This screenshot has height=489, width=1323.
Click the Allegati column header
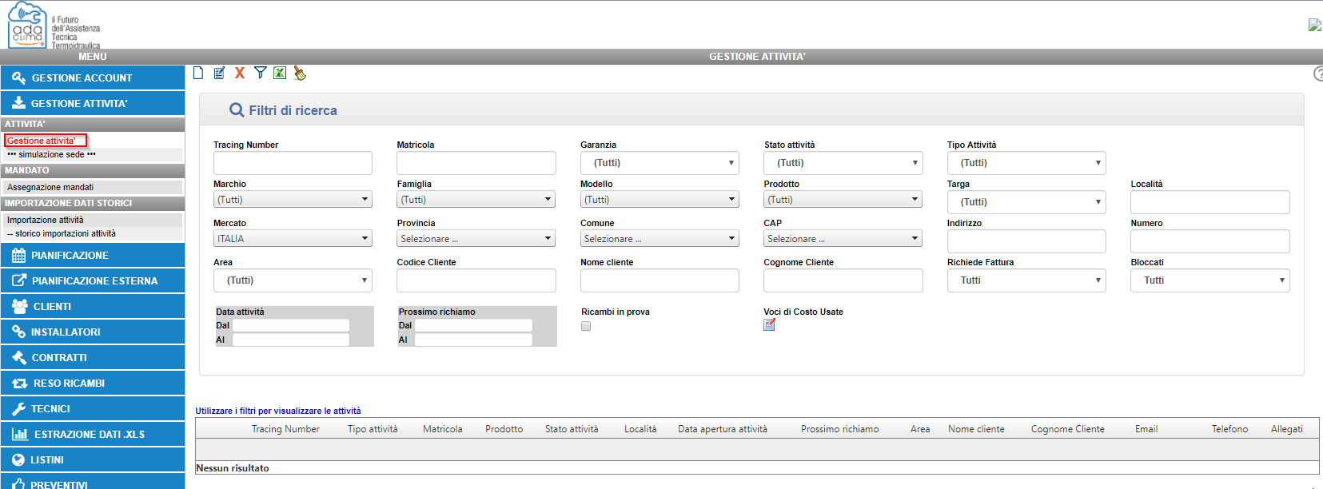1287,429
